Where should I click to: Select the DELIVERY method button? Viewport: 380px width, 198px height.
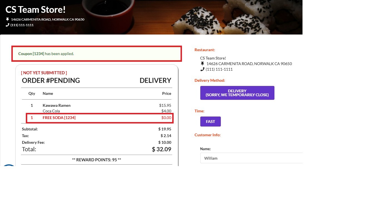(x=237, y=93)
